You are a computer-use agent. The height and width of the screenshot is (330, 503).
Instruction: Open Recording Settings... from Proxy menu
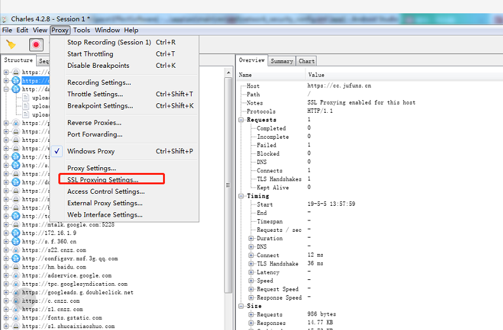[124, 82]
